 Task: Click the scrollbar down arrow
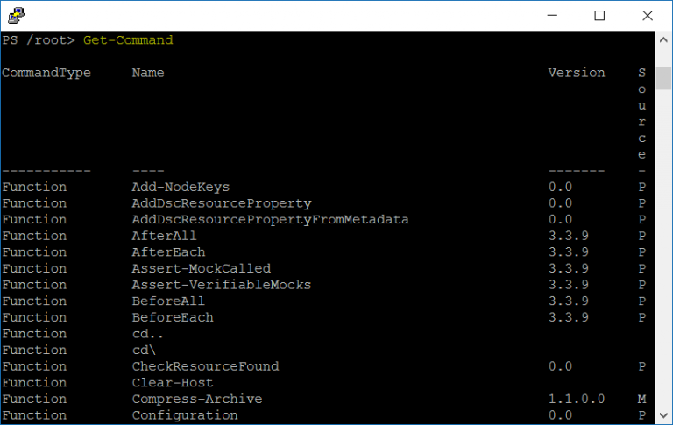[x=664, y=416]
